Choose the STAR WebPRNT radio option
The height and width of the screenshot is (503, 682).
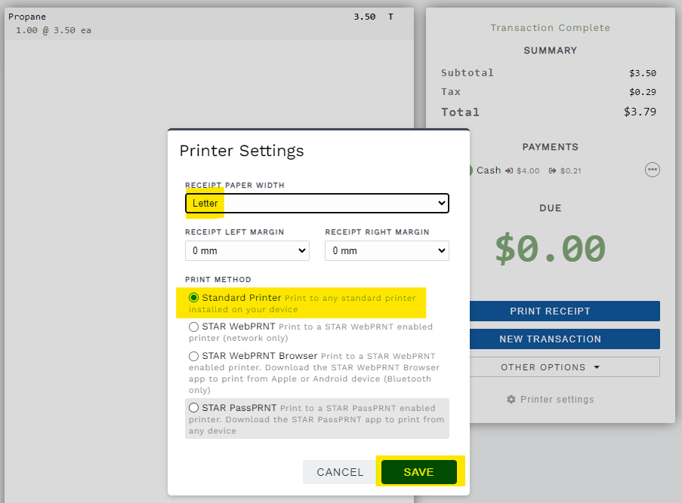(194, 327)
